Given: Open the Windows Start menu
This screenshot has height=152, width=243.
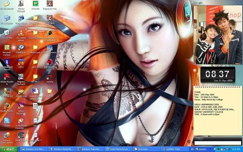Looking at the screenshot, I should [9, 149].
